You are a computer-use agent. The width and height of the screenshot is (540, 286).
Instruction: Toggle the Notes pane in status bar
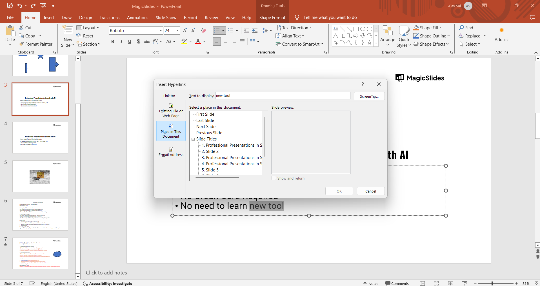pyautogui.click(x=371, y=283)
